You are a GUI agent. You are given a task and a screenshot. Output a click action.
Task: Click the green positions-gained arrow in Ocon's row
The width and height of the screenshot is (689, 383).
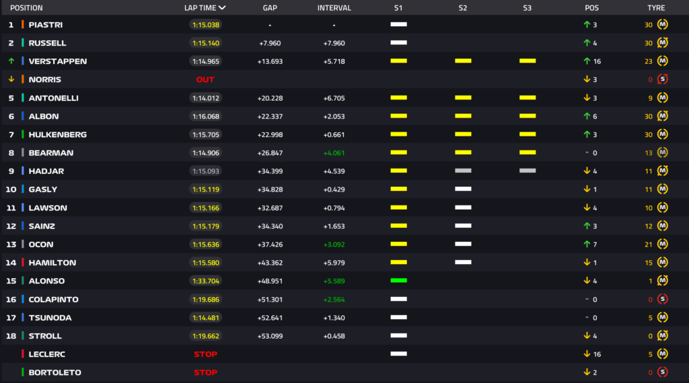[x=587, y=244]
